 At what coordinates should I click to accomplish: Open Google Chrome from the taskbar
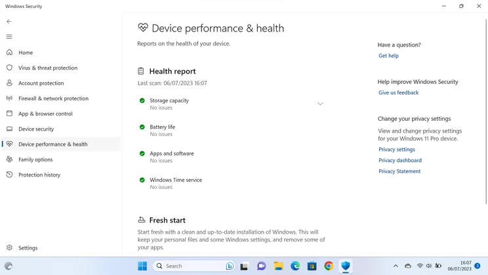click(x=329, y=266)
